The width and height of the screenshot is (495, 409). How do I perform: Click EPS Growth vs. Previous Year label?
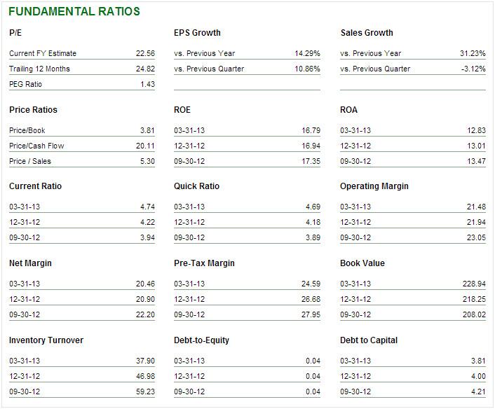(205, 53)
